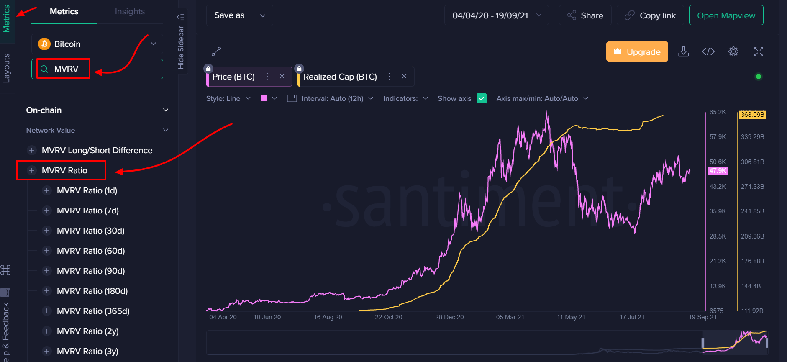The height and width of the screenshot is (362, 787).
Task: Open the Layouts vertical sidebar tab
Action: (7, 68)
